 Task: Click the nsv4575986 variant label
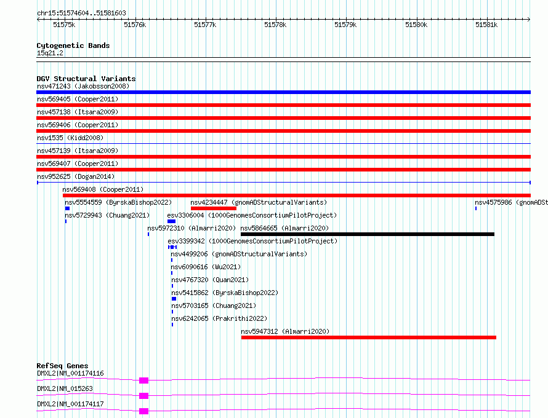click(x=511, y=202)
